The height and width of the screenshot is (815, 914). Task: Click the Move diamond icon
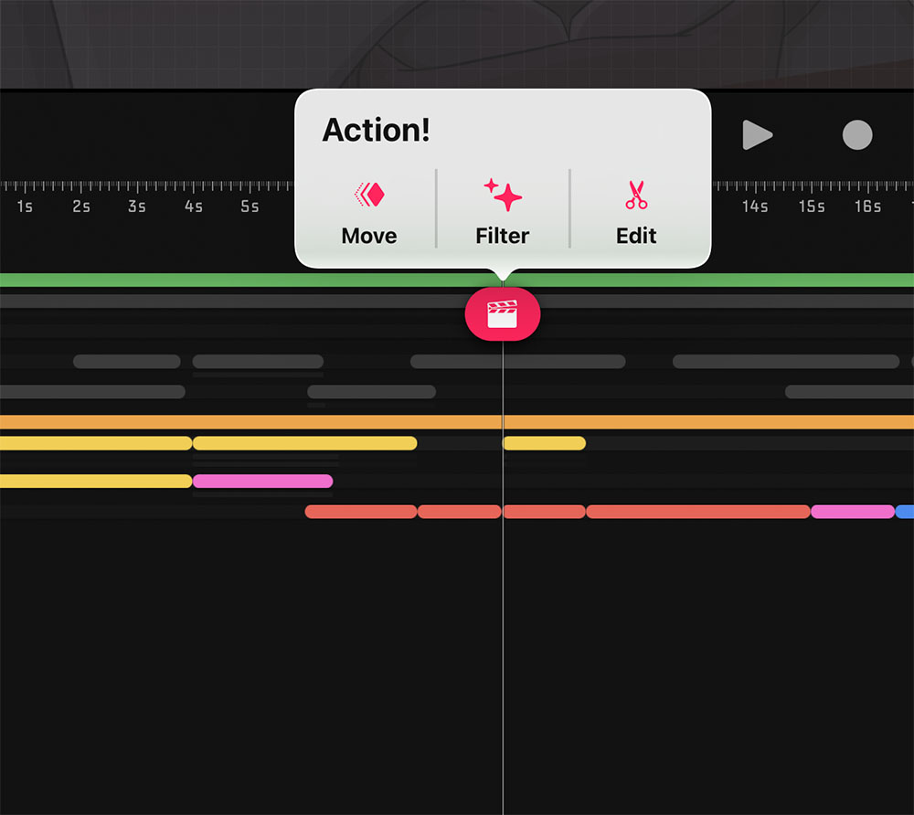[369, 195]
